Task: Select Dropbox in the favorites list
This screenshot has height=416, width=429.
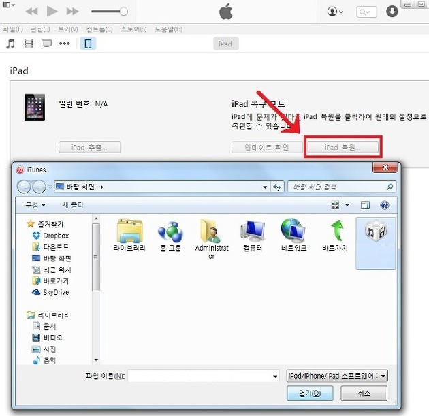Action: tap(50, 236)
